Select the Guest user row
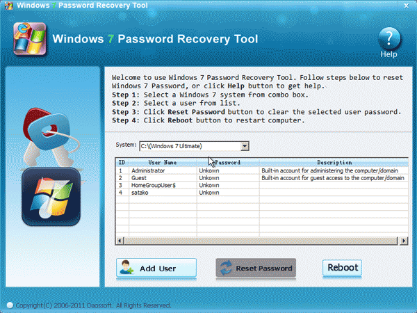The image size is (417, 313). point(262,178)
